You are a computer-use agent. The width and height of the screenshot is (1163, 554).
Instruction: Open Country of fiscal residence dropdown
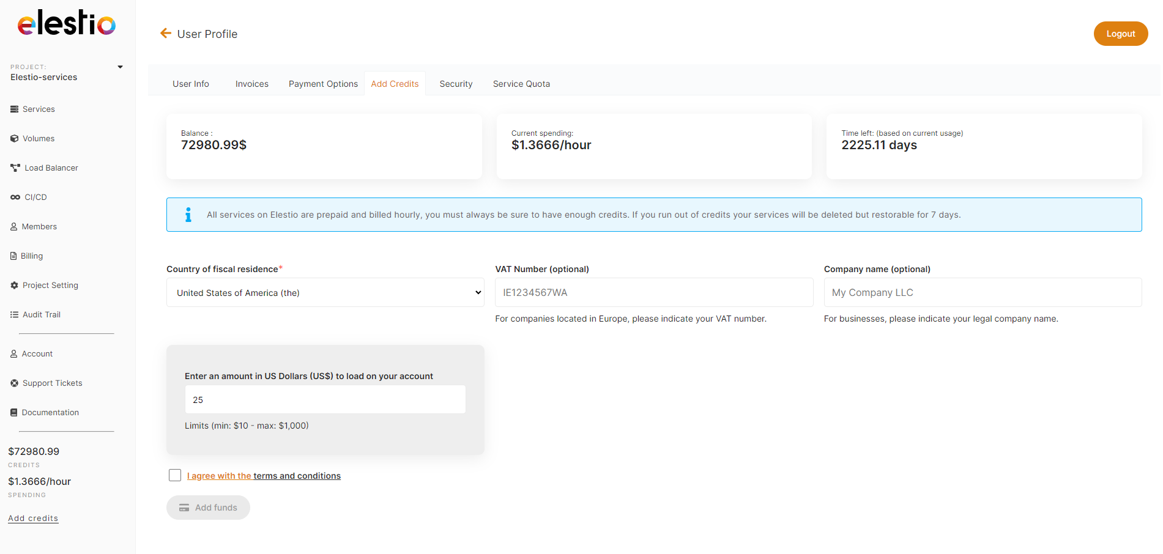[x=325, y=293]
